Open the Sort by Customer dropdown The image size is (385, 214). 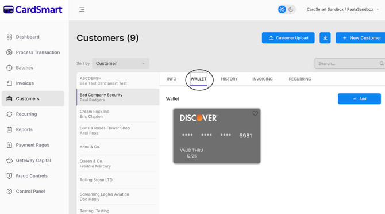121,63
